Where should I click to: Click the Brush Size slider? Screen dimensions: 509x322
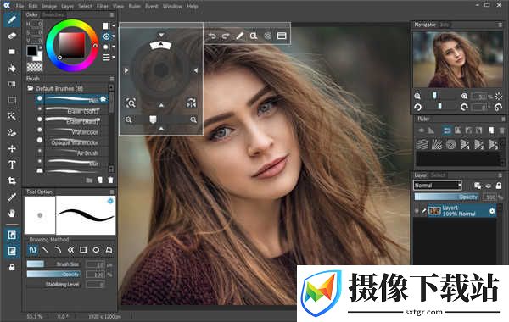[x=53, y=264]
